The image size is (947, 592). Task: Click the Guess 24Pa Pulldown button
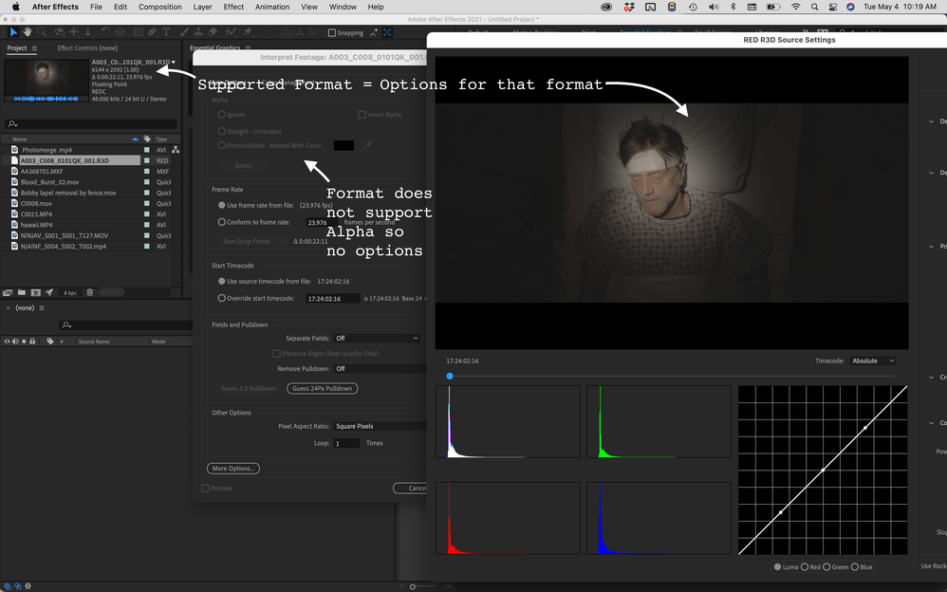tap(322, 388)
